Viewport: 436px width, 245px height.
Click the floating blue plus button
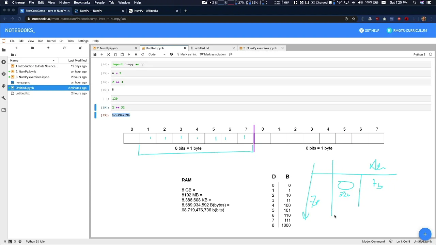pyautogui.click(x=425, y=234)
